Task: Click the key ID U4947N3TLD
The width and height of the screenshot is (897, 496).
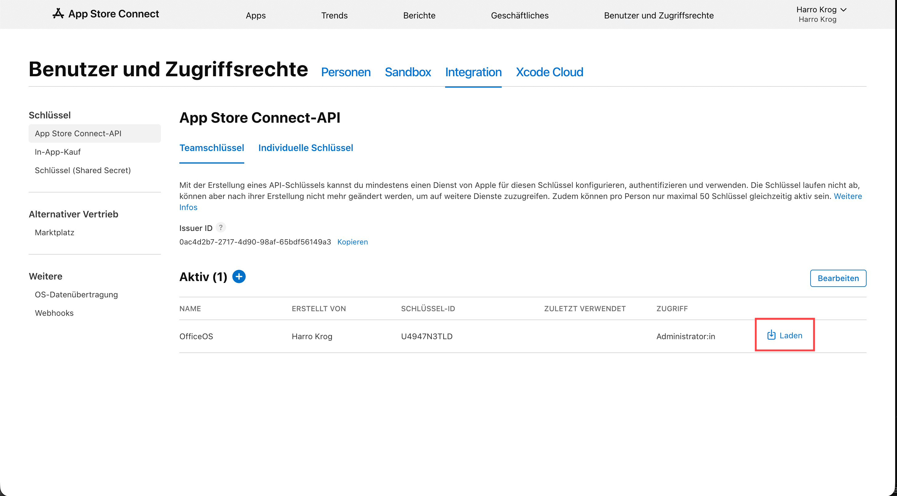Action: click(427, 336)
